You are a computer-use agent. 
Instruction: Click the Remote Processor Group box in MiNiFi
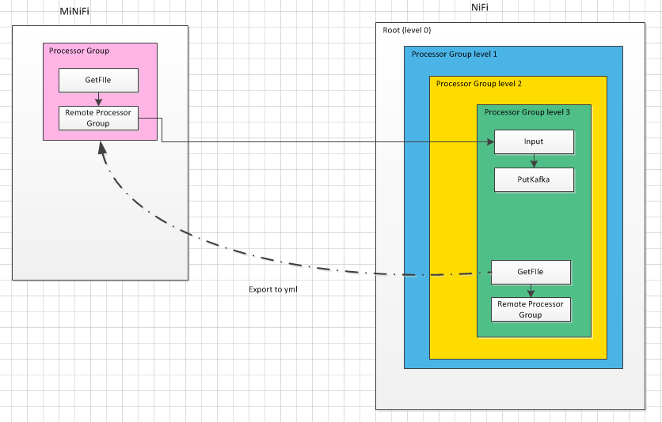tap(98, 118)
